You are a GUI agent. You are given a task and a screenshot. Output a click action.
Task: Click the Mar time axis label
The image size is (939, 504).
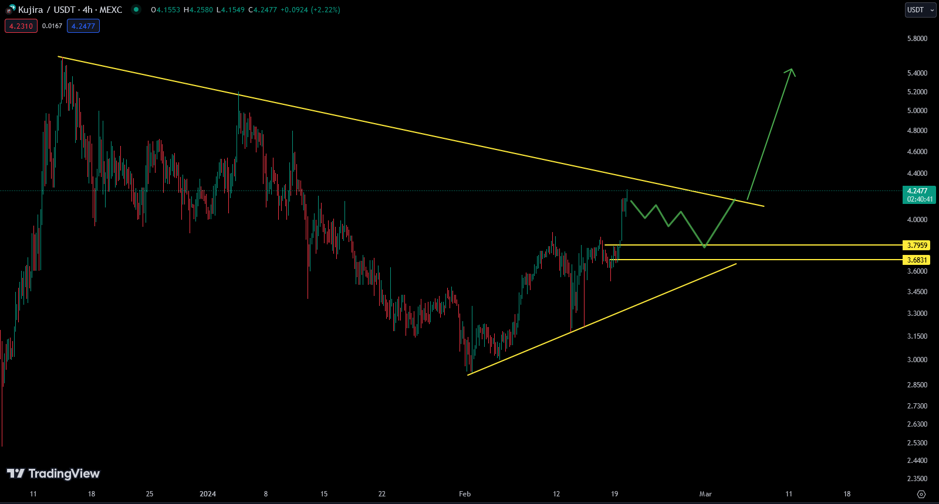(x=705, y=494)
